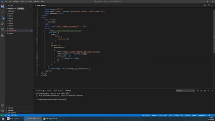
Task: Open the Run menu
Action: click(x=31, y=2)
